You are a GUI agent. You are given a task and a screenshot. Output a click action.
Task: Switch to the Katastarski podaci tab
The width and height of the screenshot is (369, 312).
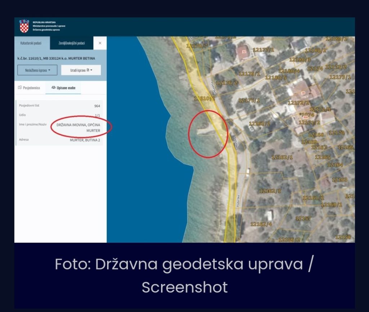tap(30, 43)
